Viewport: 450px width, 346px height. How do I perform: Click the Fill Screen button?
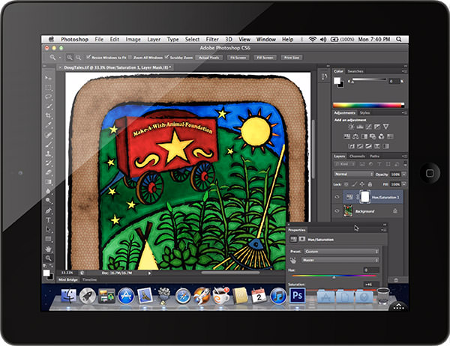265,58
